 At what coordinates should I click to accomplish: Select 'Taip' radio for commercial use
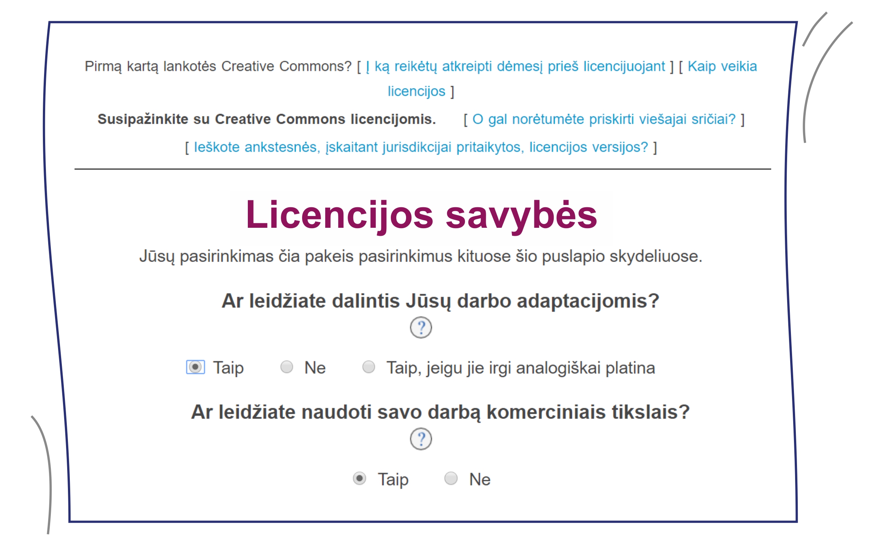click(359, 478)
